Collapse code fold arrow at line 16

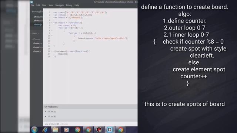(52, 51)
